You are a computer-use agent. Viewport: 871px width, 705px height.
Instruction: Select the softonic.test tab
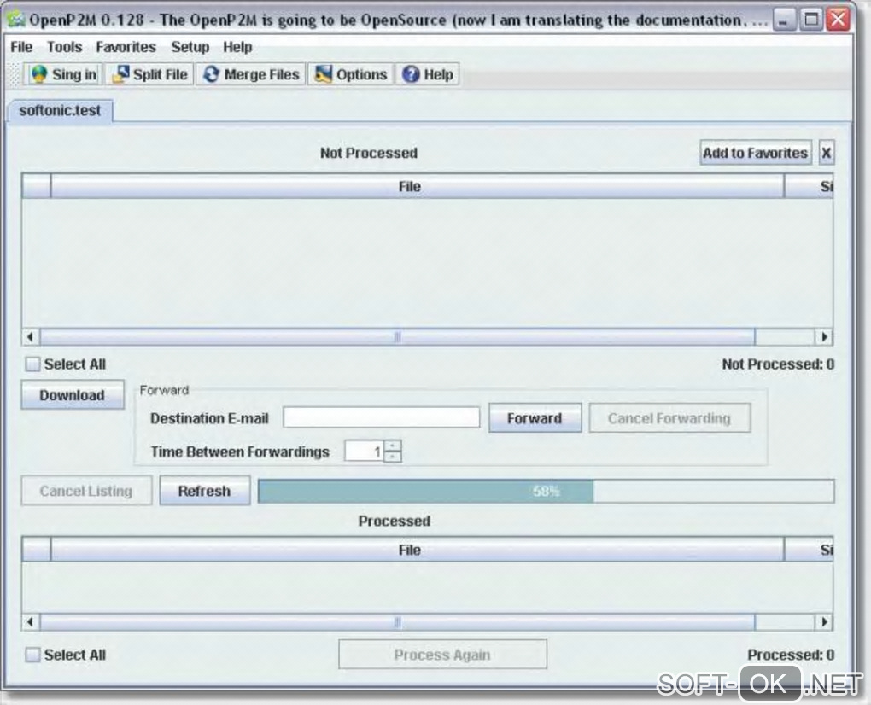click(x=60, y=110)
